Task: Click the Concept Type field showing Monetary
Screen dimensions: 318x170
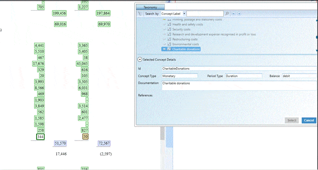Action: tap(180, 76)
